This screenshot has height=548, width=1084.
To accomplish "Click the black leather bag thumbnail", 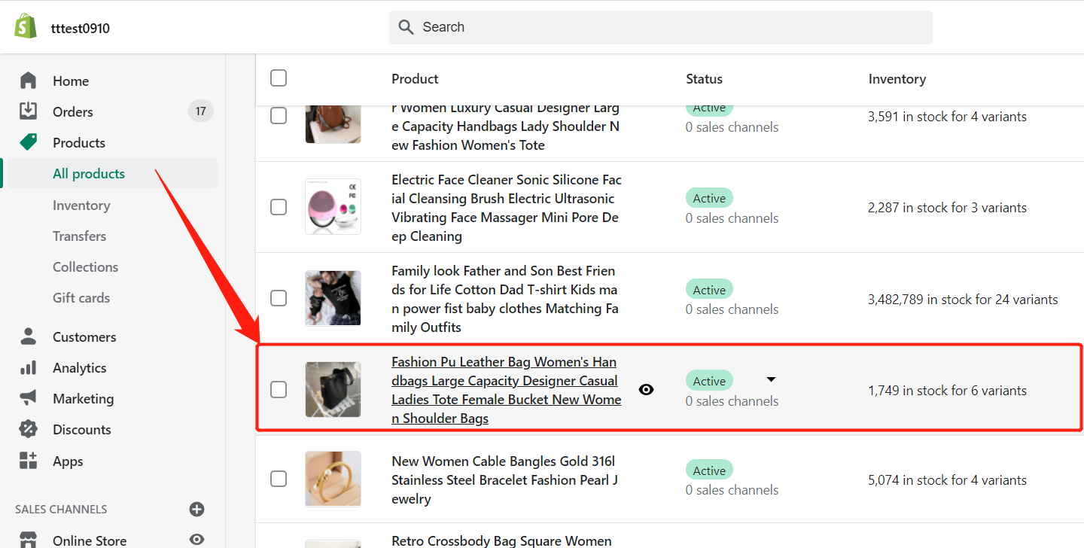I will (333, 389).
